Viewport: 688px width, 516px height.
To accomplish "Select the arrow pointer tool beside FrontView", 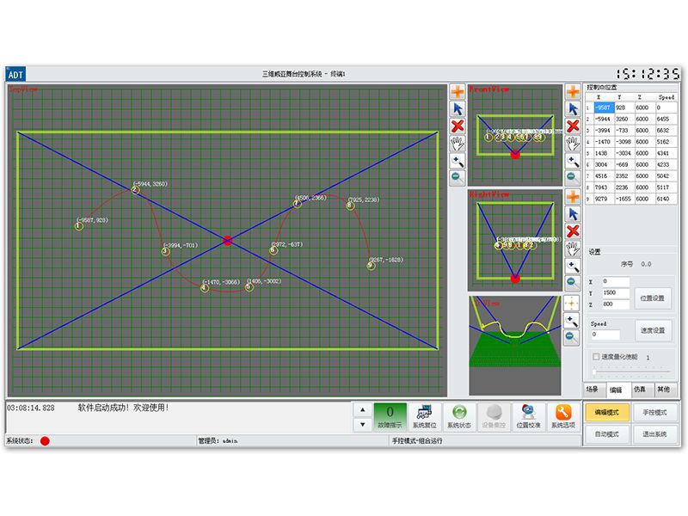I will click(572, 109).
